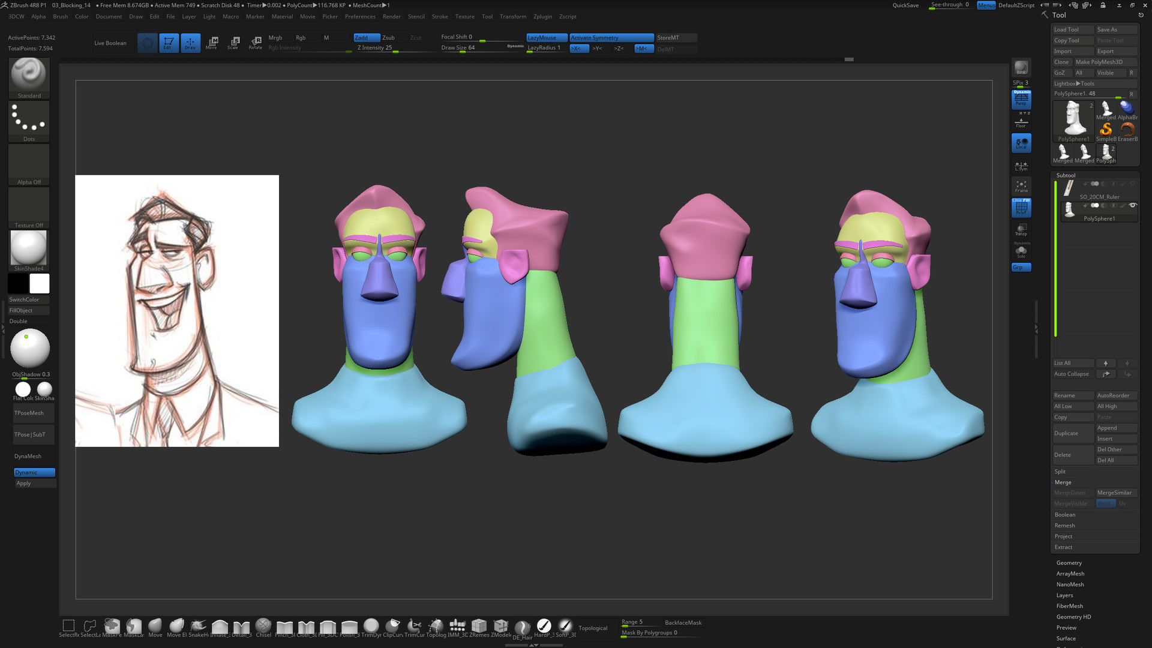
Task: Select the SnakeHook brush
Action: (198, 627)
